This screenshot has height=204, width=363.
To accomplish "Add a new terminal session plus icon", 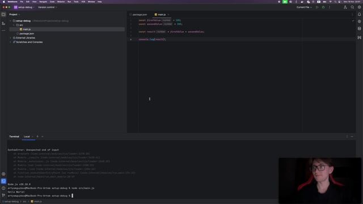I will [37, 137].
